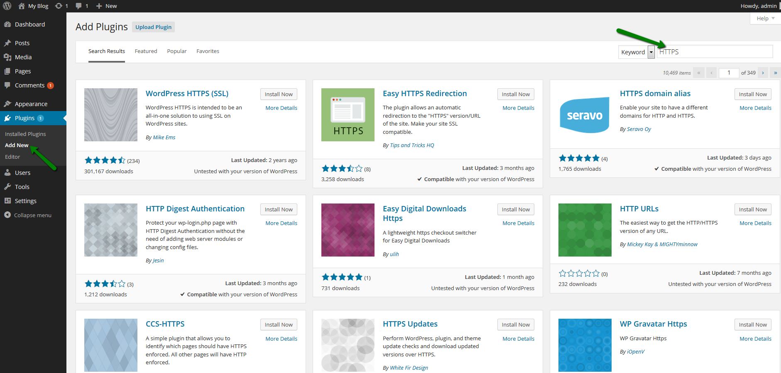The height and width of the screenshot is (373, 781).
Task: Go to previous results page
Action: point(712,73)
